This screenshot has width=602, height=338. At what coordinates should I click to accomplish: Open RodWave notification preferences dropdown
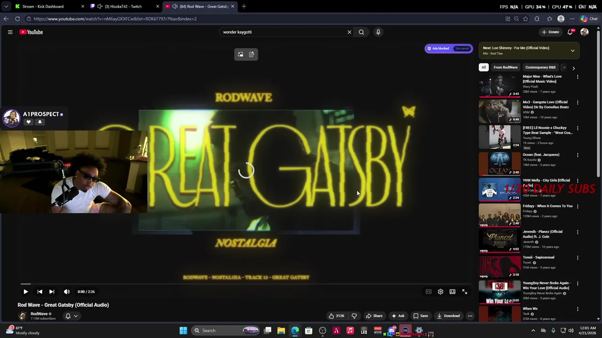(x=71, y=316)
